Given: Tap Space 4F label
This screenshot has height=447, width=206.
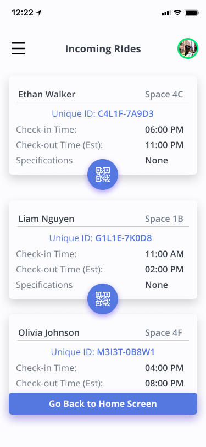Looking at the screenshot, I should point(164,332).
